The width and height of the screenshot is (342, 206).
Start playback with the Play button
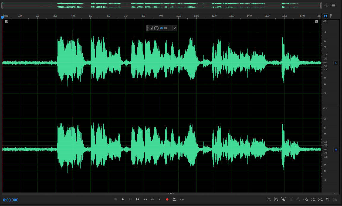(123, 199)
